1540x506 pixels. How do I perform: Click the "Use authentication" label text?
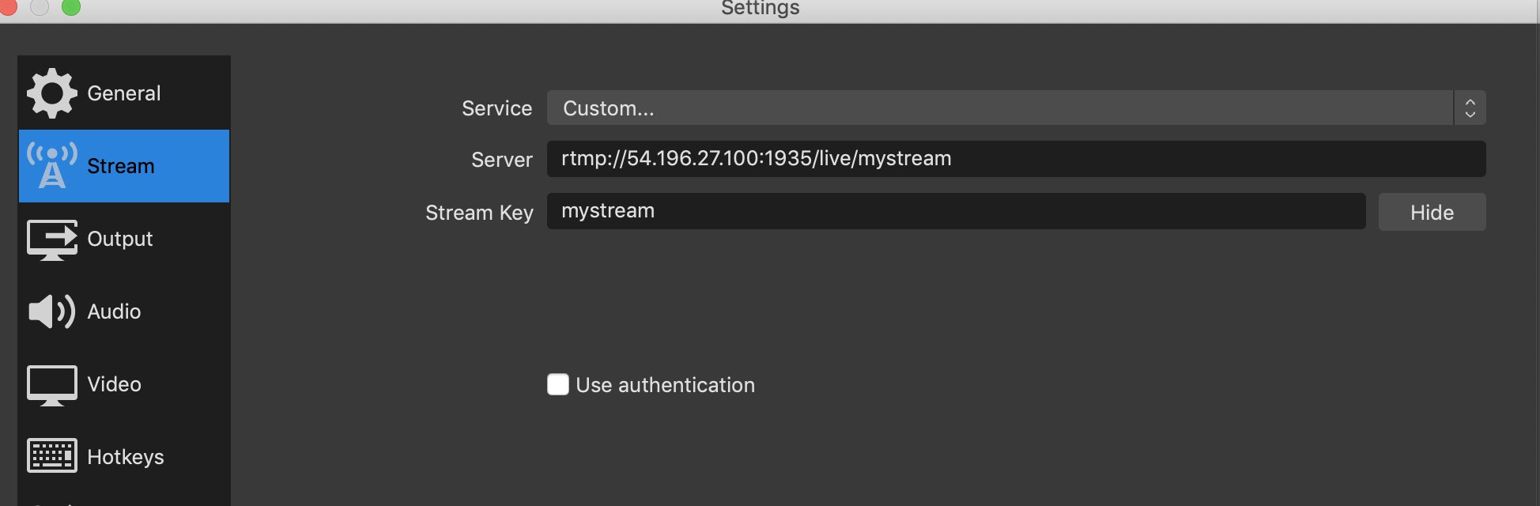(666, 385)
